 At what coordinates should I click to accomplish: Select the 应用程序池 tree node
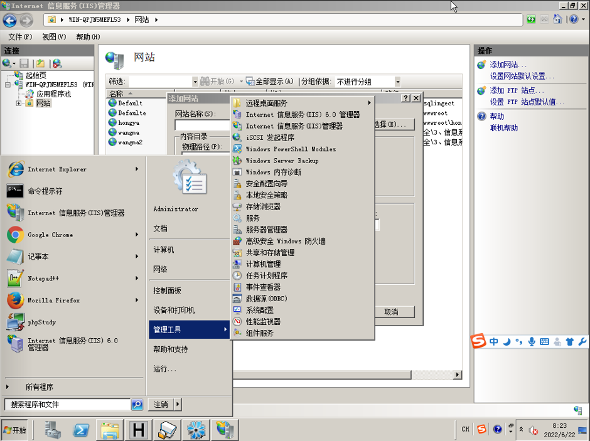tap(53, 94)
